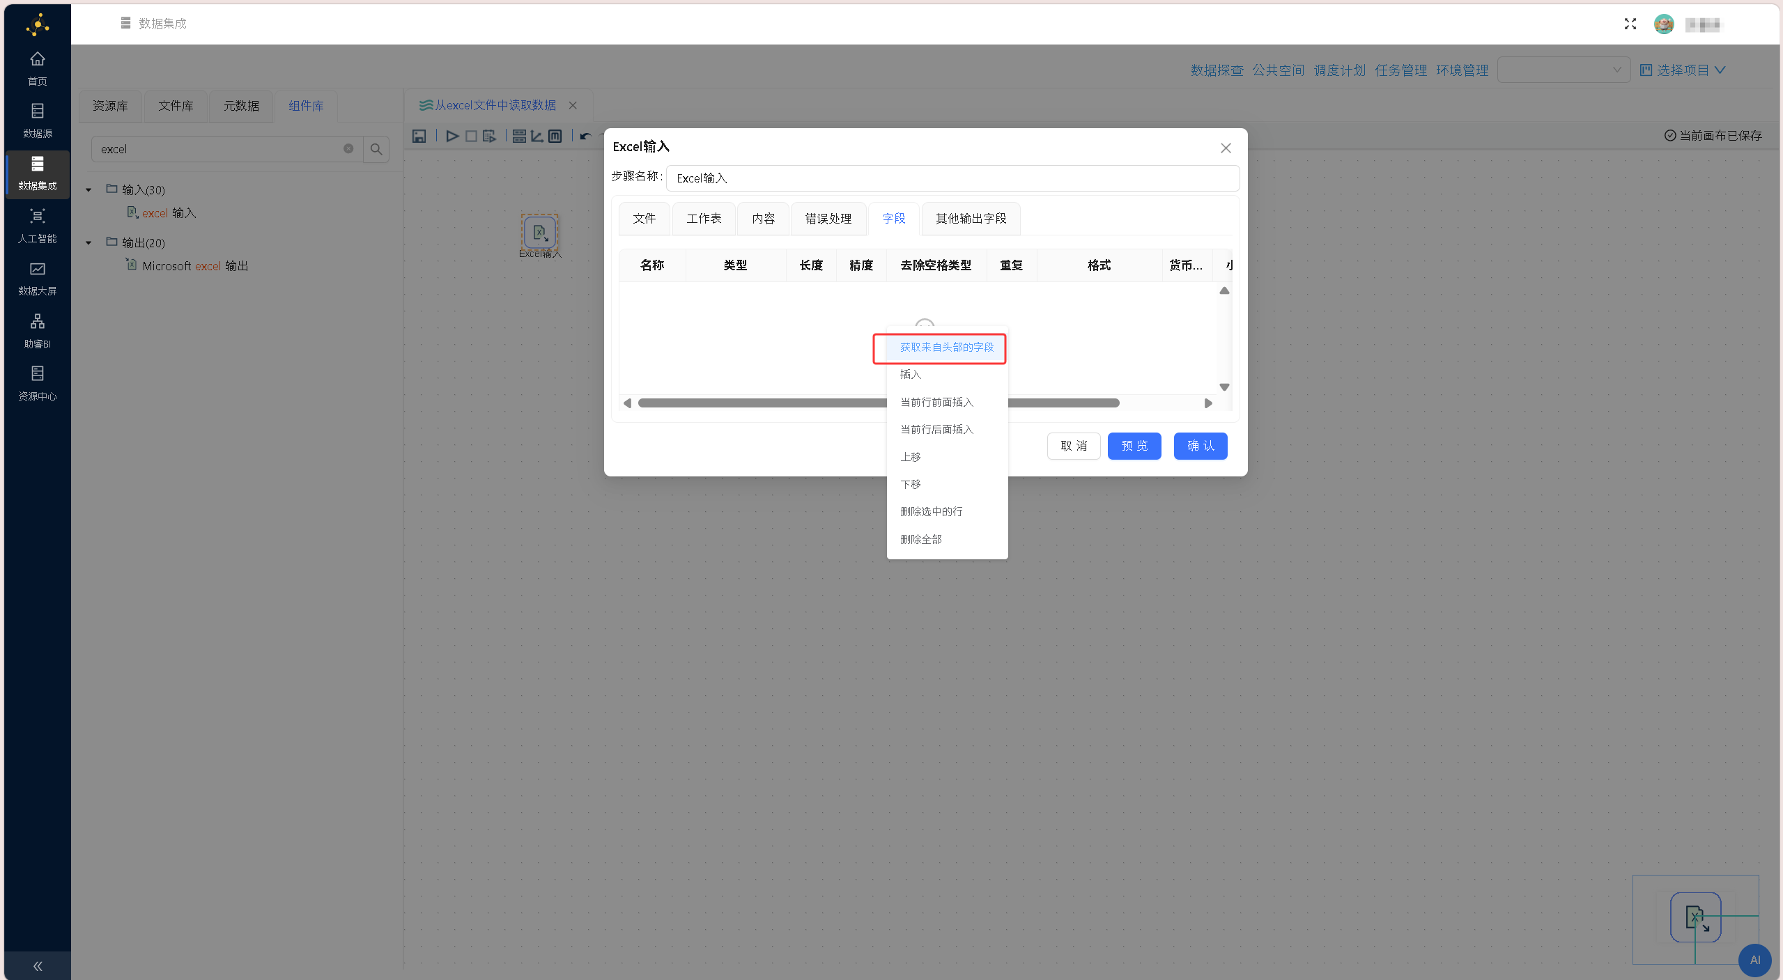Image resolution: width=1783 pixels, height=980 pixels.
Task: Click the horizontal scrollbar thumb in the table
Action: point(879,403)
